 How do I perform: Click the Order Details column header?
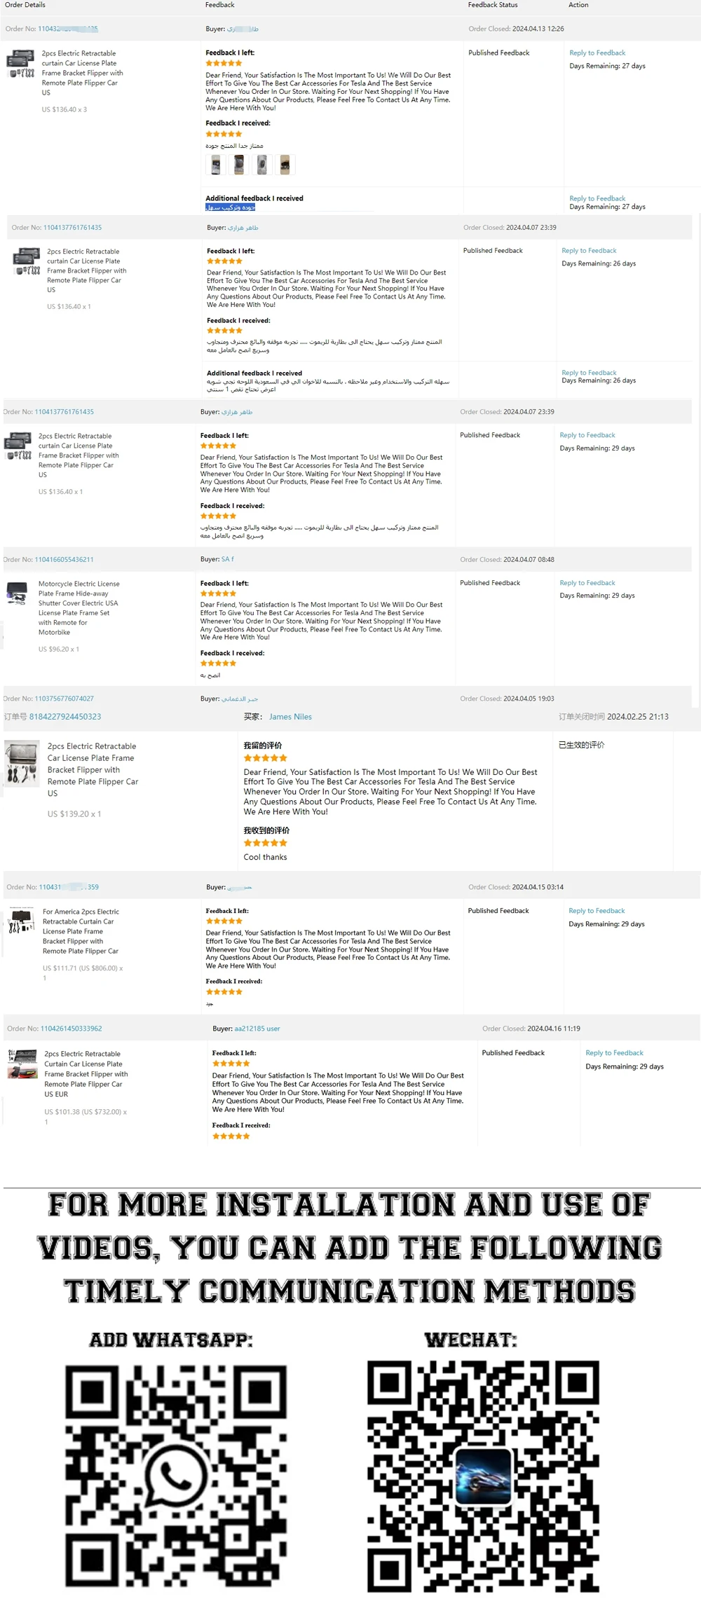click(25, 5)
